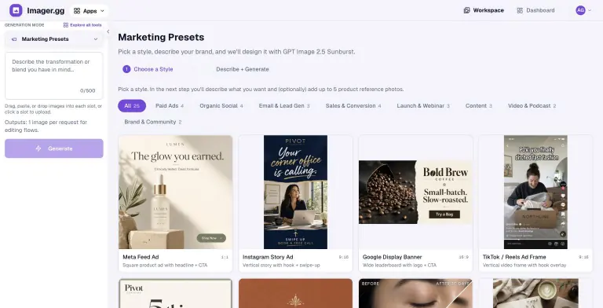
Task: Open the AG user avatar
Action: tap(580, 10)
